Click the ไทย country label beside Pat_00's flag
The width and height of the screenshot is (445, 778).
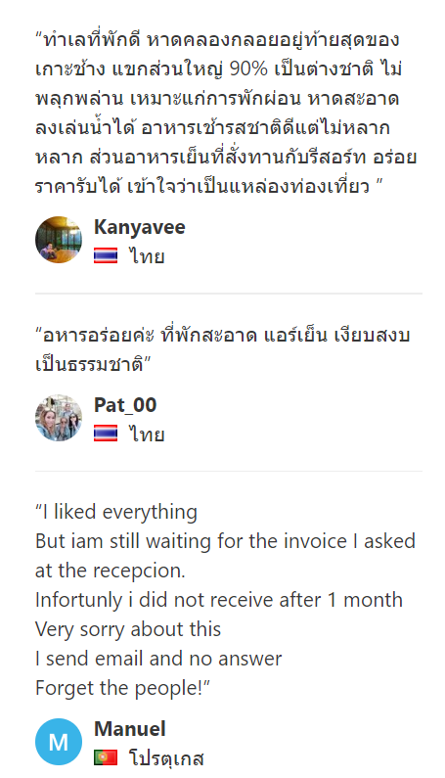tap(147, 435)
